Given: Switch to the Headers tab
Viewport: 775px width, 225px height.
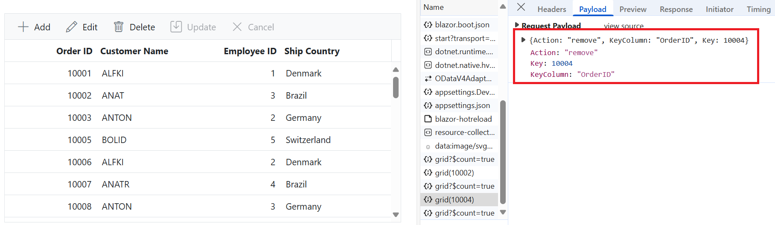Looking at the screenshot, I should (551, 9).
